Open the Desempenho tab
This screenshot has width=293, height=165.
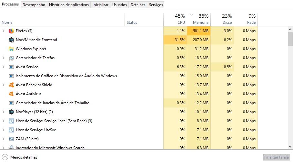point(34,5)
